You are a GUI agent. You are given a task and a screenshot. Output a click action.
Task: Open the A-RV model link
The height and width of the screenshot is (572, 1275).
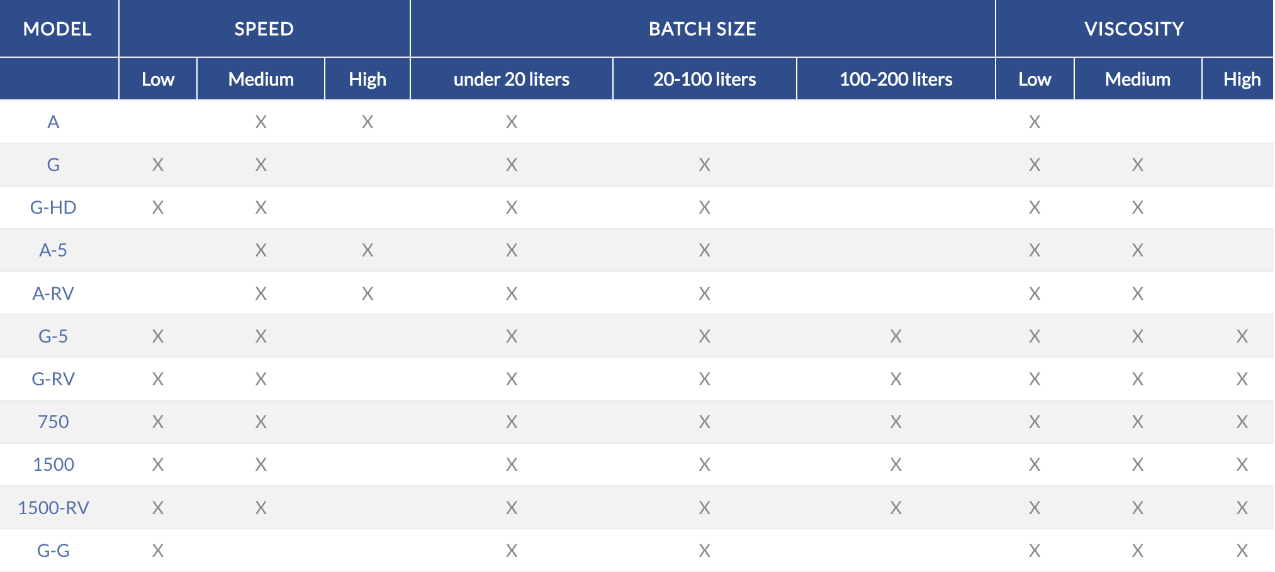[53, 294]
